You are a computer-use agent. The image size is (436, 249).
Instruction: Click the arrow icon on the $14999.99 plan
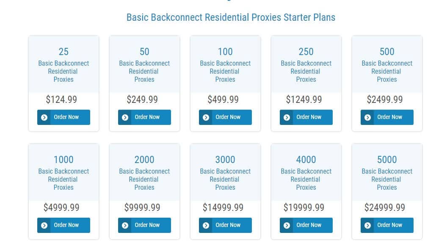tap(206, 225)
